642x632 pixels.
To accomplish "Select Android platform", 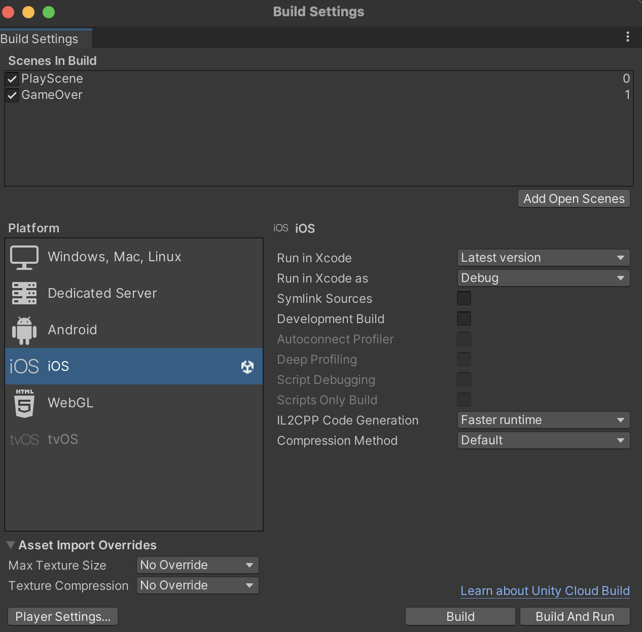I will click(x=134, y=330).
